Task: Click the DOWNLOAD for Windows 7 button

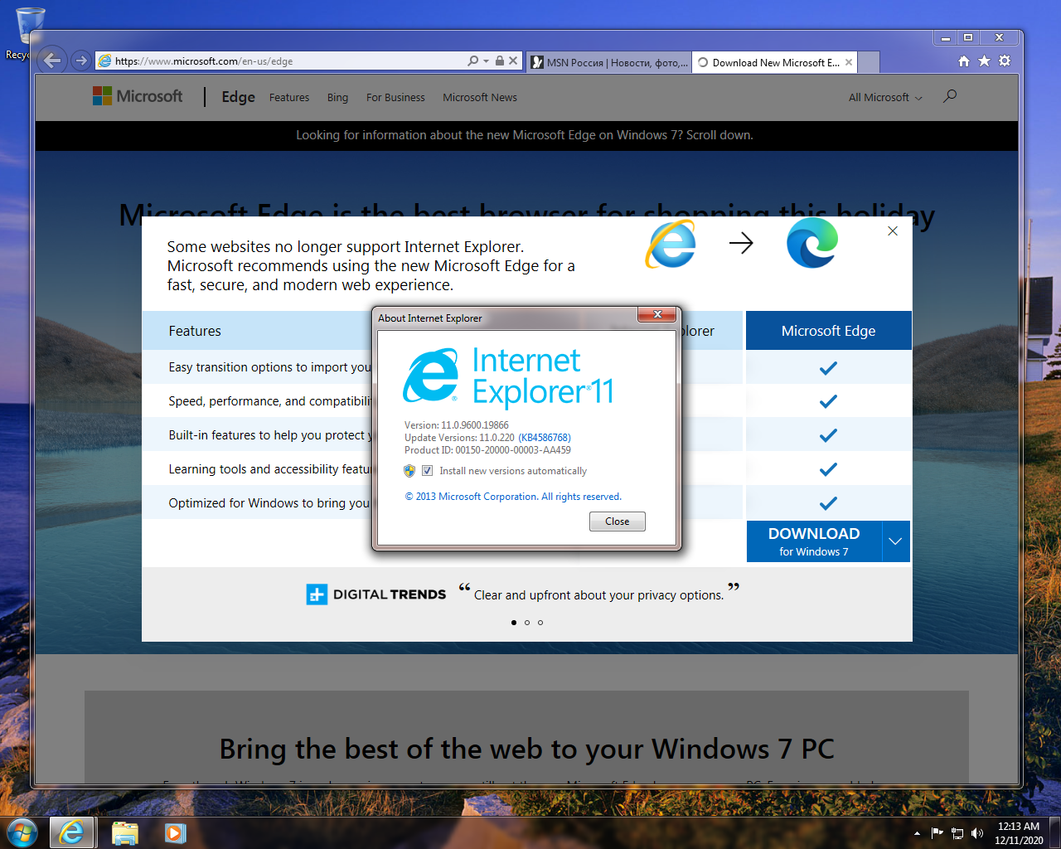Action: 814,541
